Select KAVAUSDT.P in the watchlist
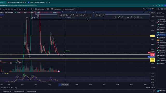Viewport: 166px width, 93px height. tap(161, 22)
